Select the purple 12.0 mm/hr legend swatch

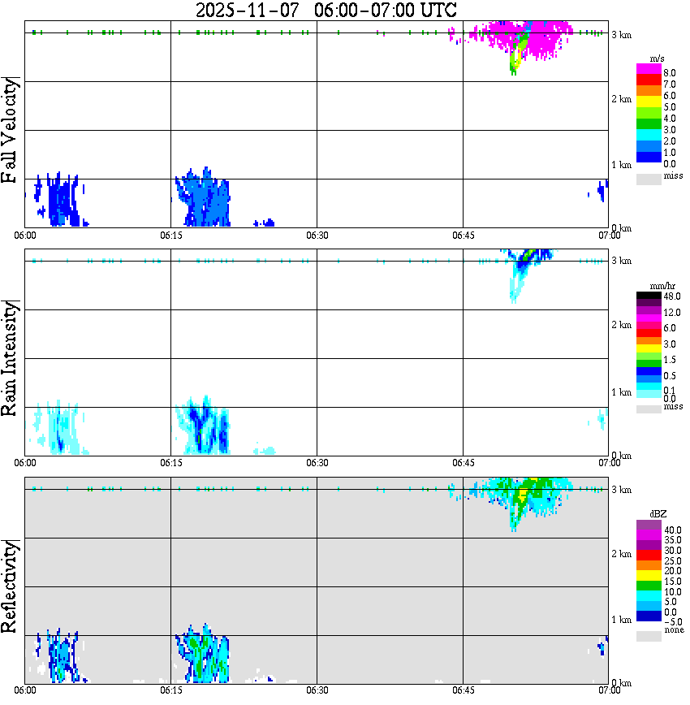click(649, 311)
